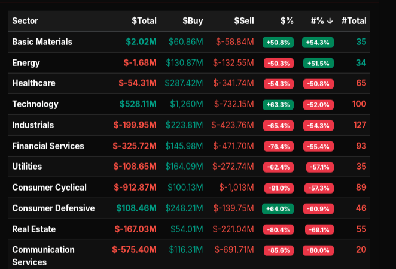Click the Consumer Defensive sector name
The image size is (396, 269).
[53, 208]
